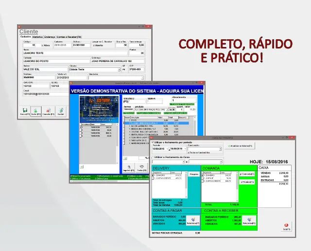Click the atendimentos list vertical scrollbar
This screenshot has height=251, width=311.
click(x=117, y=144)
